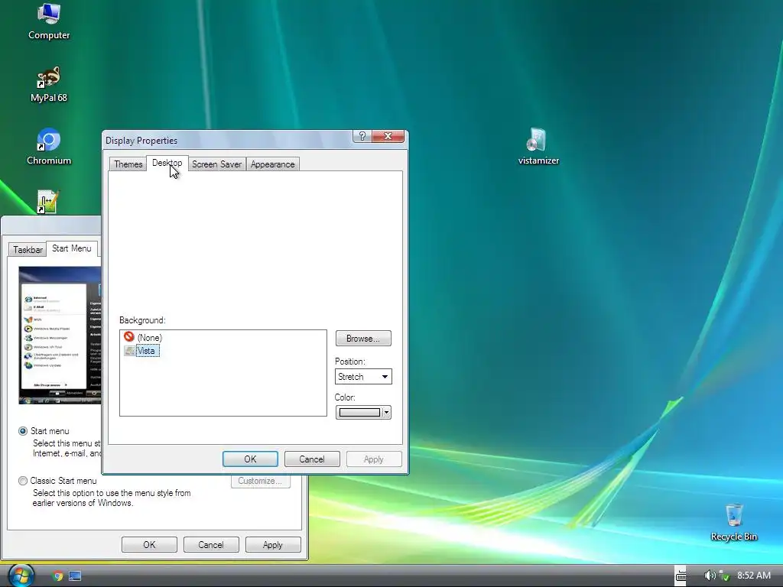This screenshot has height=587, width=783.
Task: Click the volume speaker tray icon
Action: [x=709, y=576]
